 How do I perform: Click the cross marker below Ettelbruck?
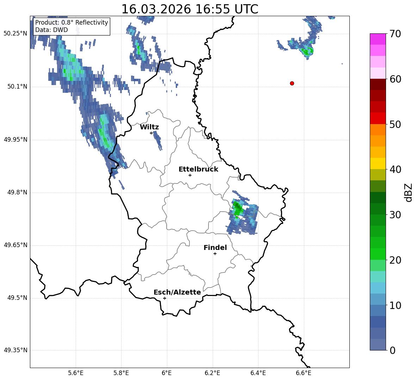click(x=190, y=175)
